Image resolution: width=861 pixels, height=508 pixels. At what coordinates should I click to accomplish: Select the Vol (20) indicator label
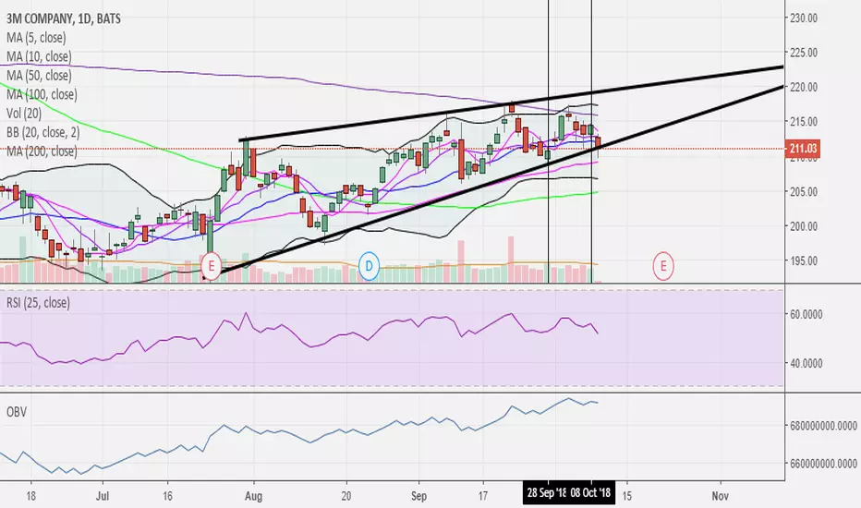coord(24,113)
